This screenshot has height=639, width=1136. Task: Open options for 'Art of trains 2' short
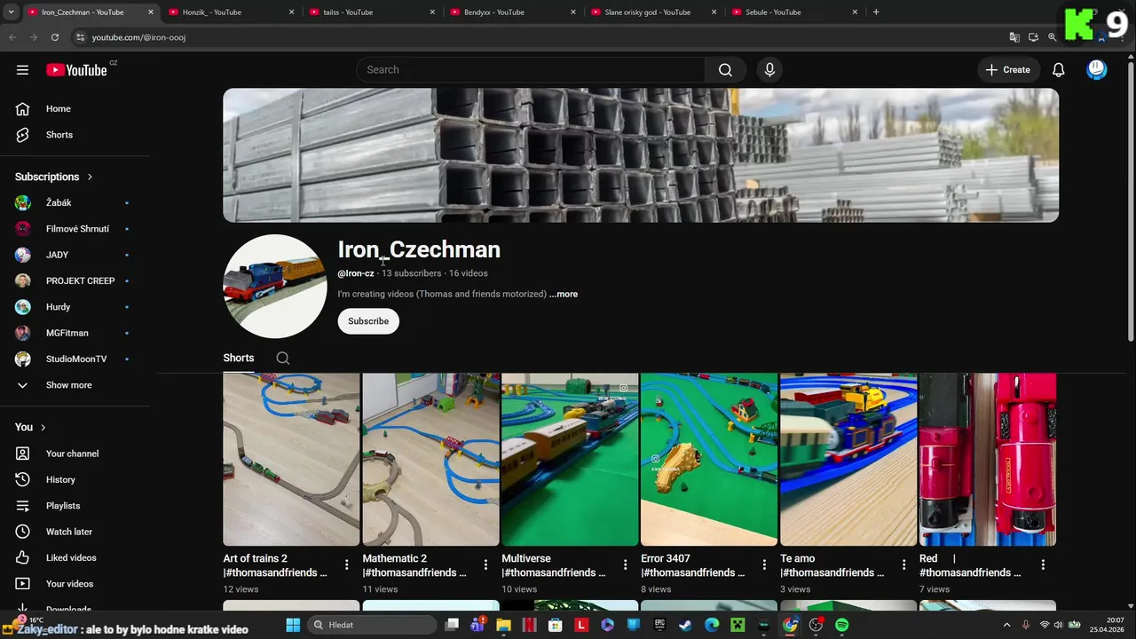347,564
